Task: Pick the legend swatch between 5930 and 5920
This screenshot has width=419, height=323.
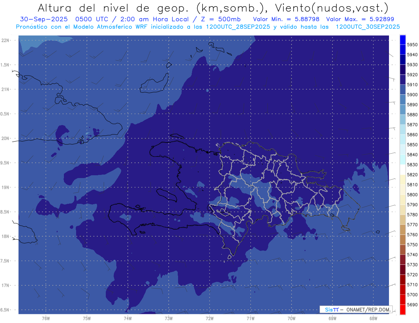Action: click(403, 70)
